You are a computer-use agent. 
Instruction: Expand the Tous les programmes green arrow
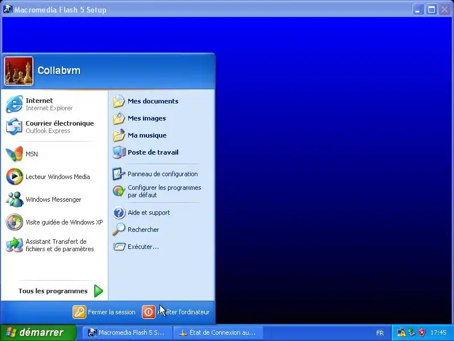point(98,291)
